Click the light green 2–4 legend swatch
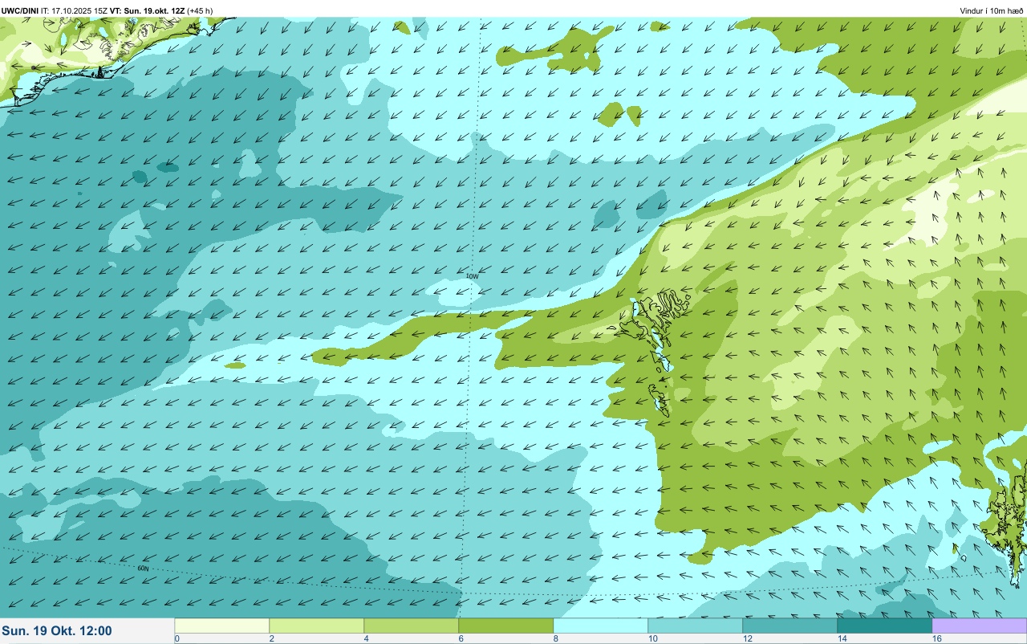This screenshot has height=644, width=1027. point(317,626)
